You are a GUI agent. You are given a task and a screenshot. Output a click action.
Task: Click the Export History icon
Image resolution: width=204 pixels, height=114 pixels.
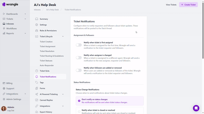point(37,112)
